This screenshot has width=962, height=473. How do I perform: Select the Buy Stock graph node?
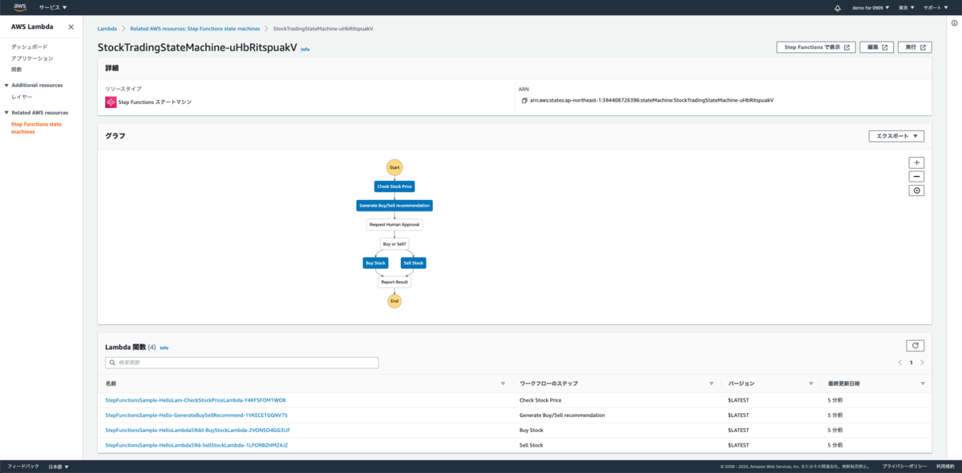click(375, 263)
